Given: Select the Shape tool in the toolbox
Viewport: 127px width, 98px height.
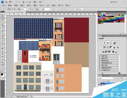Looking at the screenshot, I should tap(3, 59).
